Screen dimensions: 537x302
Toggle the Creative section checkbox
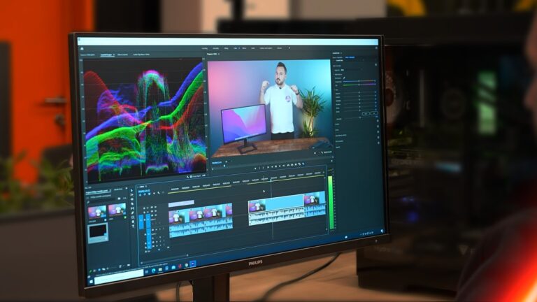tap(378, 121)
